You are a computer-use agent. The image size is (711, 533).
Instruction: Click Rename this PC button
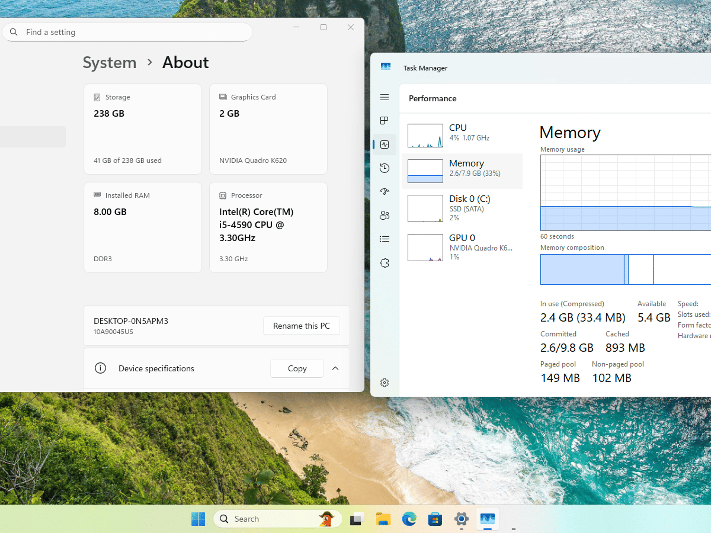click(301, 325)
